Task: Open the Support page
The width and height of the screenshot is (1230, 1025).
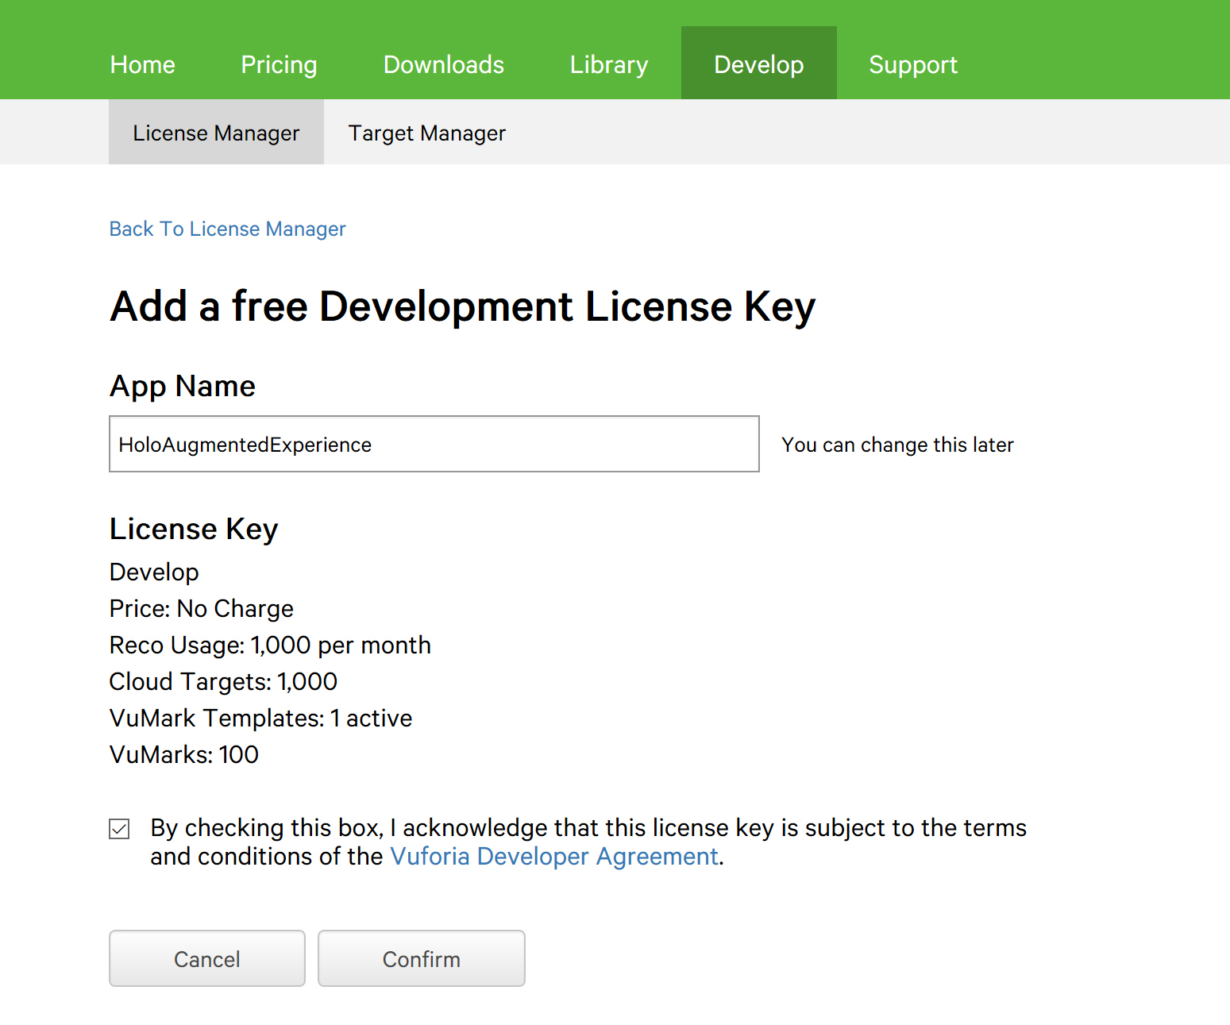Action: (912, 64)
